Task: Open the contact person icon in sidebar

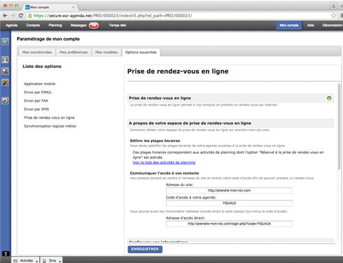Action: pos(5,60)
